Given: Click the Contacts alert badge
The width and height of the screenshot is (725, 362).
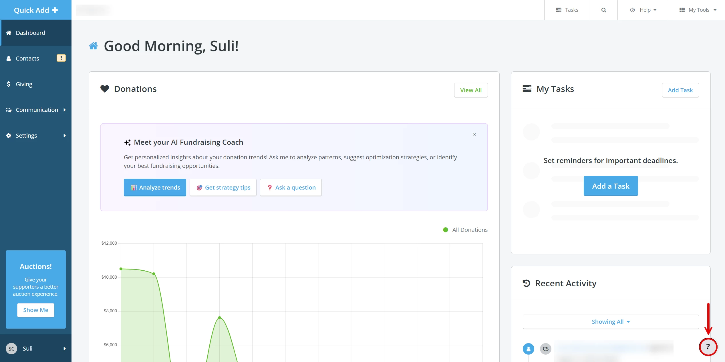Looking at the screenshot, I should [x=61, y=58].
